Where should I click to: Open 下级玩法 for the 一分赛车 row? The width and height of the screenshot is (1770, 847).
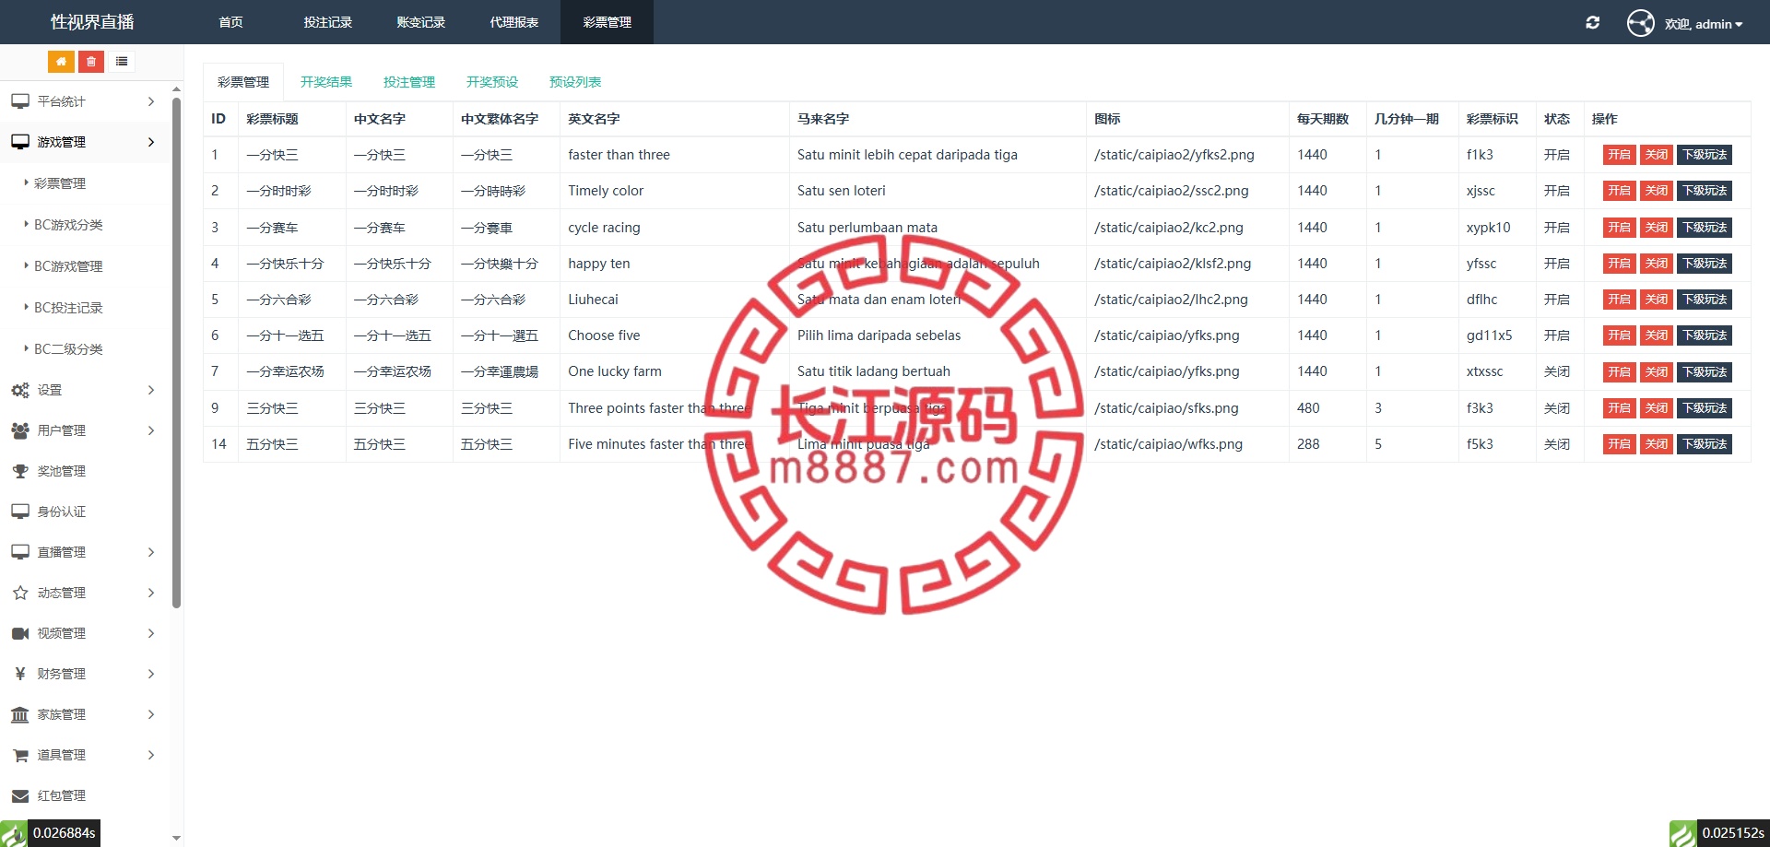1705,228
